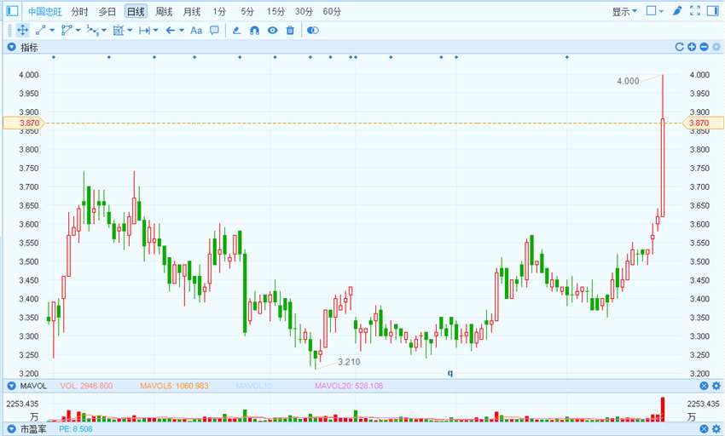725x436 pixels.
Task: Select the trend line drawing tool
Action: pos(41,31)
